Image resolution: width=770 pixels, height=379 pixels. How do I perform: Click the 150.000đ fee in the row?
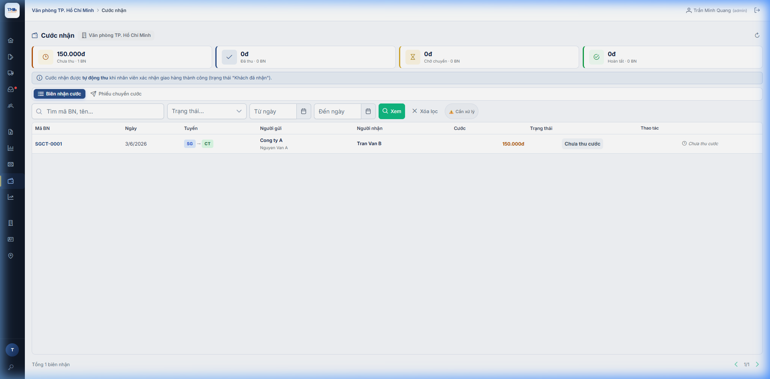pos(513,144)
